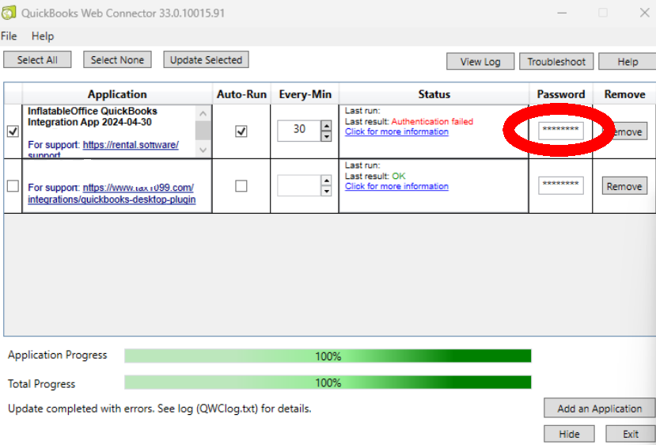Uncheck the InflatableOffice application row checkbox
The width and height of the screenshot is (656, 445).
pyautogui.click(x=13, y=131)
